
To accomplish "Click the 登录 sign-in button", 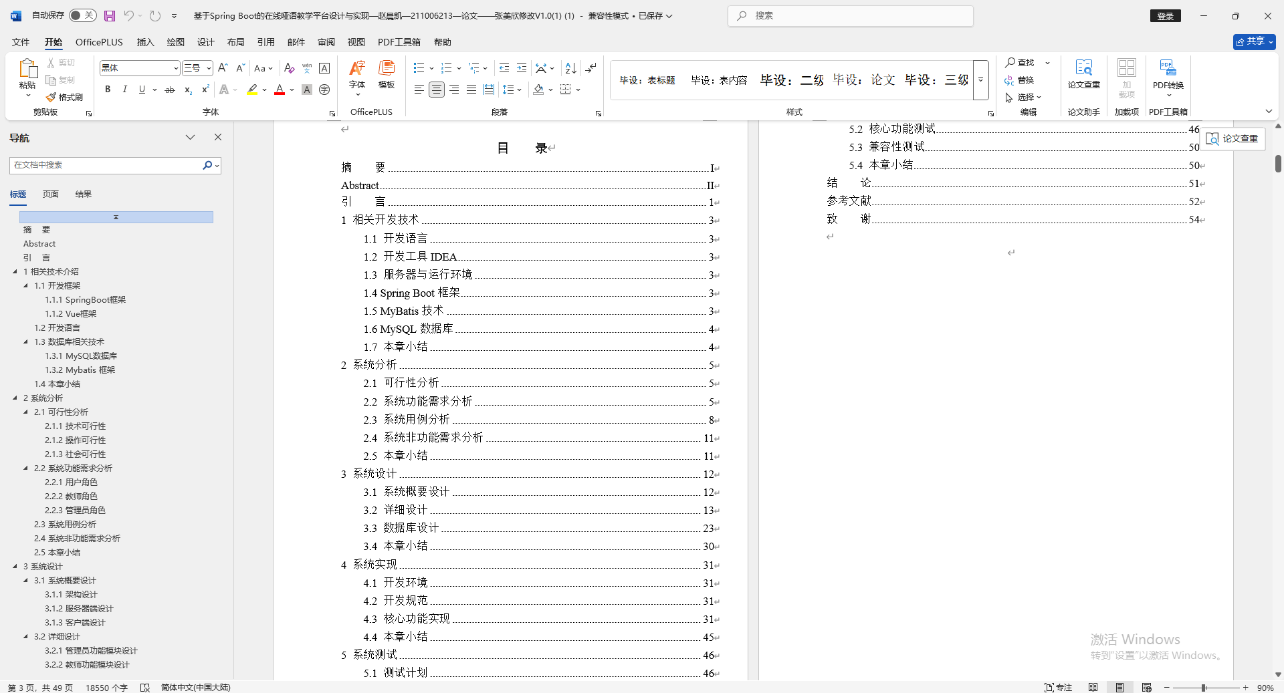I will [x=1166, y=15].
